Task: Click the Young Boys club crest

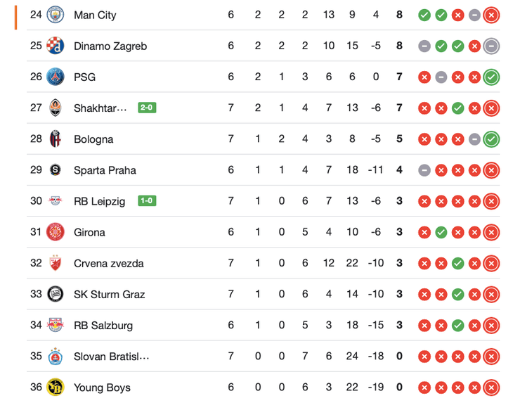Action: click(x=56, y=387)
